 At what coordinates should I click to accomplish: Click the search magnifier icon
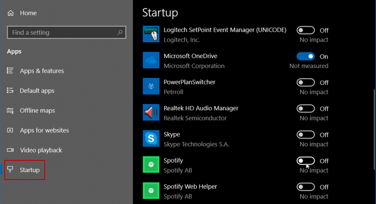point(120,32)
